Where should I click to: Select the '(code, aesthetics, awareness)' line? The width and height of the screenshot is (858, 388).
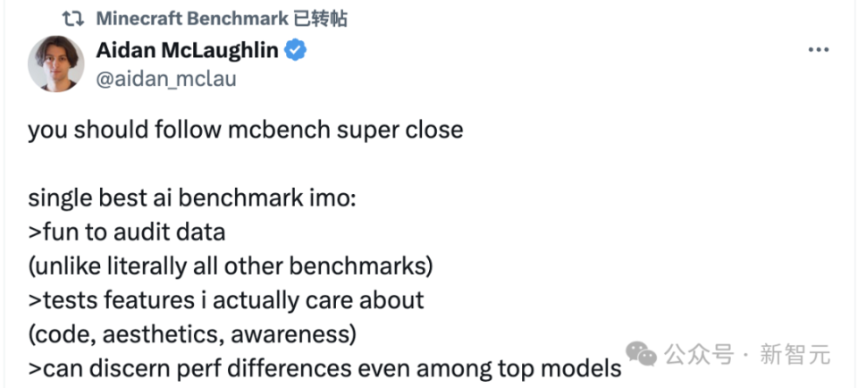tap(192, 334)
